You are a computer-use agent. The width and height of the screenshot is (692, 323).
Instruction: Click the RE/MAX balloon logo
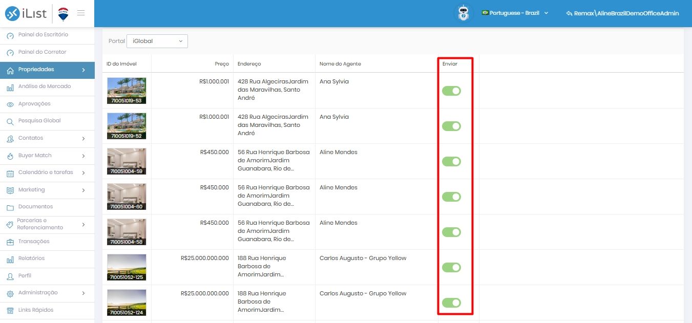[64, 14]
